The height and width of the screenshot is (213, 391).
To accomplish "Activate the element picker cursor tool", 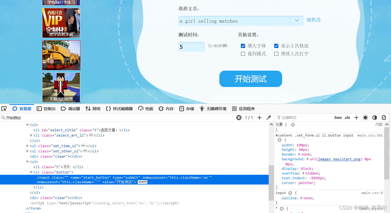I will 4,109.
